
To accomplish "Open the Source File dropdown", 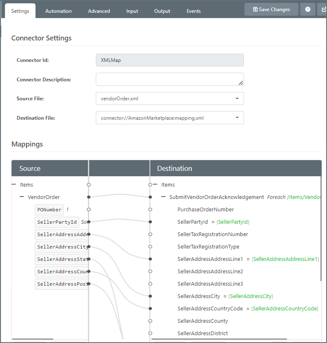I will 170,99.
